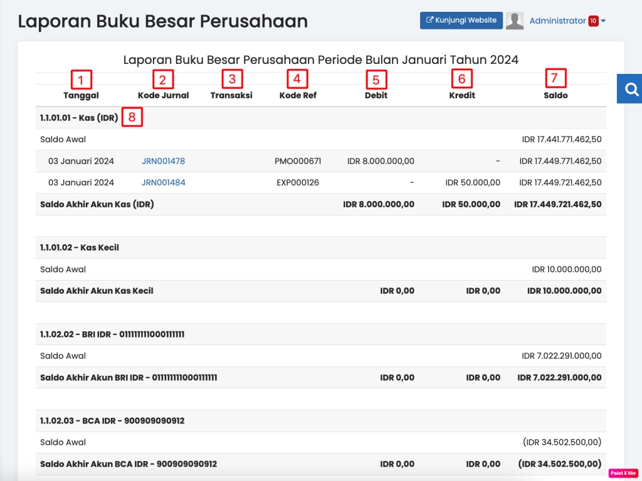The height and width of the screenshot is (481, 642).
Task: Click the Transaksi column header
Action: click(x=231, y=95)
